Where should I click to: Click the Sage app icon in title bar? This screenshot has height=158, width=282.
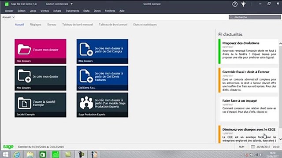7,4
